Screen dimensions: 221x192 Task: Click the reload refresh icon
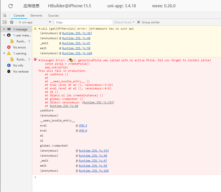coord(11,6)
